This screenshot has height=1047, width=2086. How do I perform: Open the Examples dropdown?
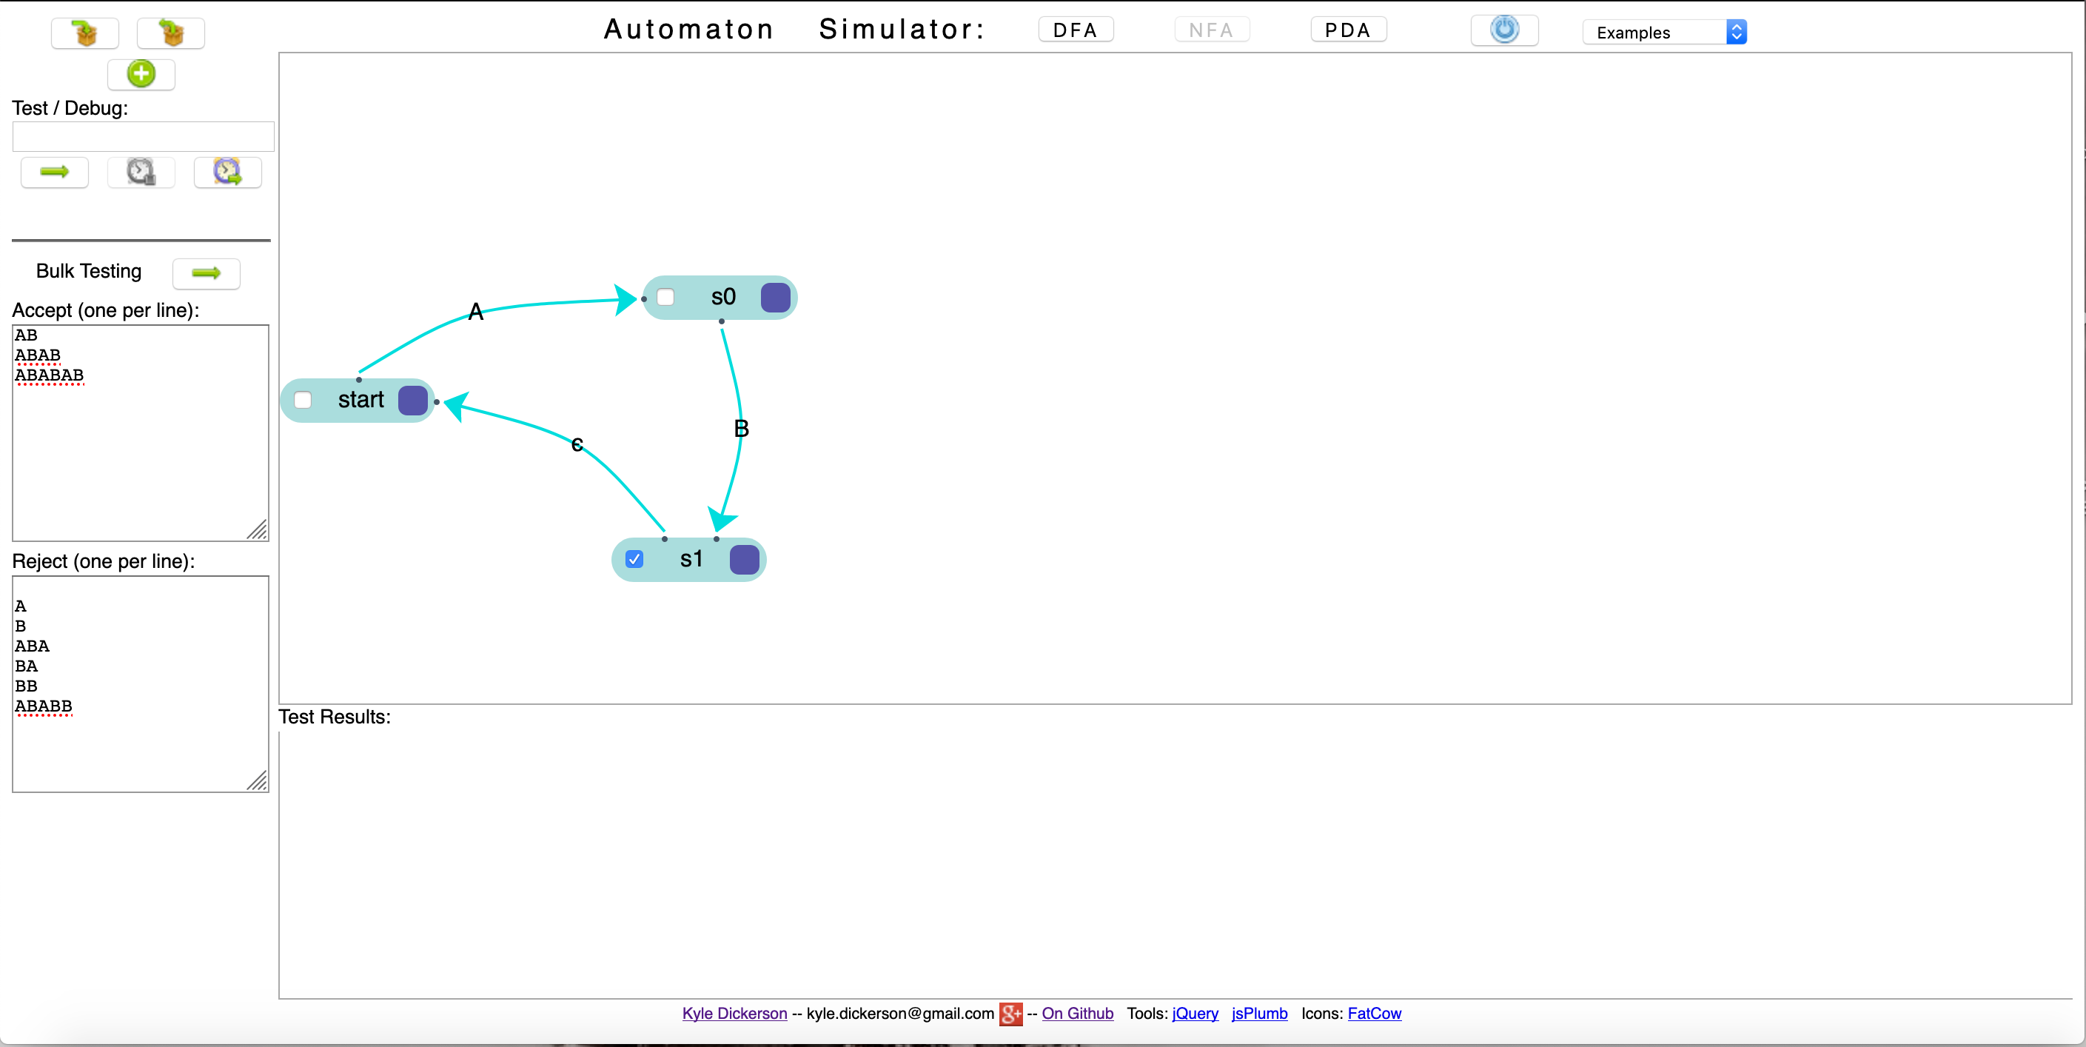(x=1653, y=33)
